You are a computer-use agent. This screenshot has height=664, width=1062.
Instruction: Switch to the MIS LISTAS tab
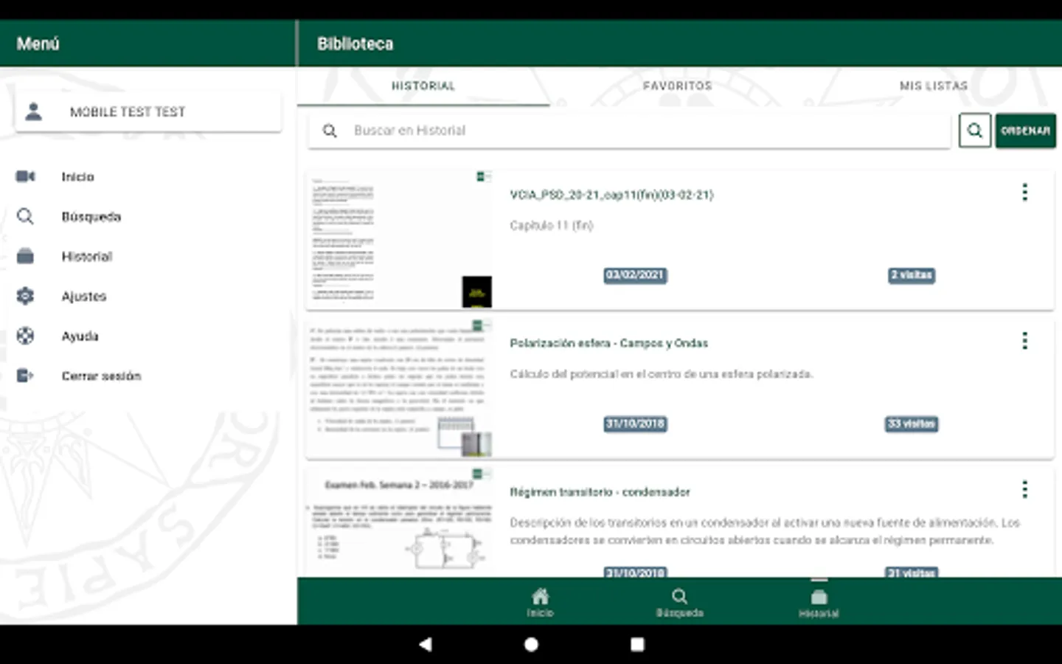(x=934, y=86)
